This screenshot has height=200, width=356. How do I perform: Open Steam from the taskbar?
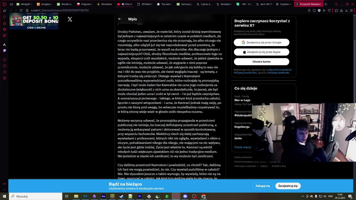point(122,196)
